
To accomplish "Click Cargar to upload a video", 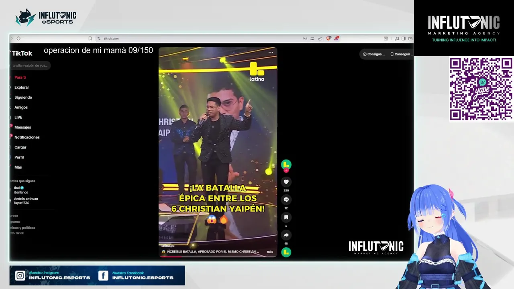I will tap(20, 147).
